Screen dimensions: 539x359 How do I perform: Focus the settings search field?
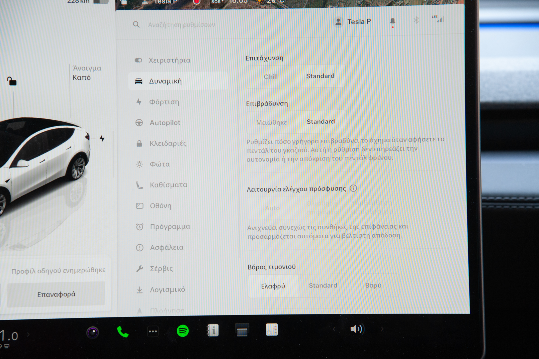pos(181,25)
